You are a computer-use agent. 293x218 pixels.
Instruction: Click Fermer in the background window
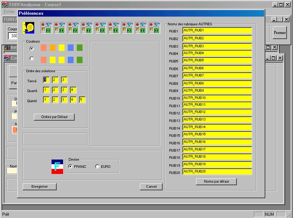pyautogui.click(x=280, y=32)
